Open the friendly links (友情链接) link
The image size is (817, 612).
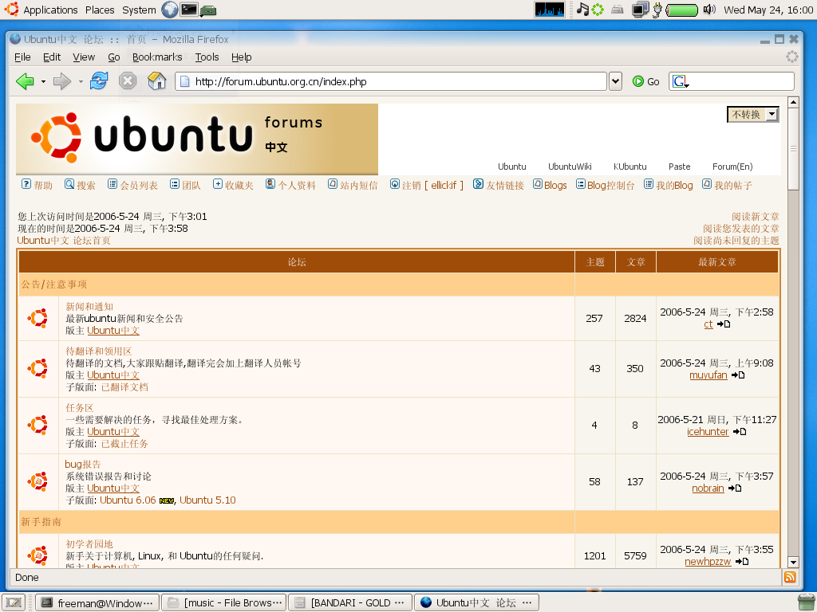498,185
